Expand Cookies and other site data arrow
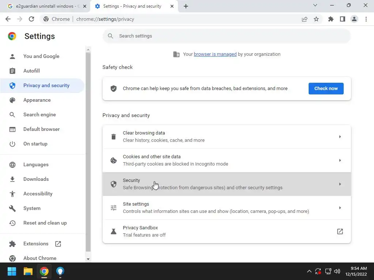Screen dimensions: 374x280 (x=340, y=160)
